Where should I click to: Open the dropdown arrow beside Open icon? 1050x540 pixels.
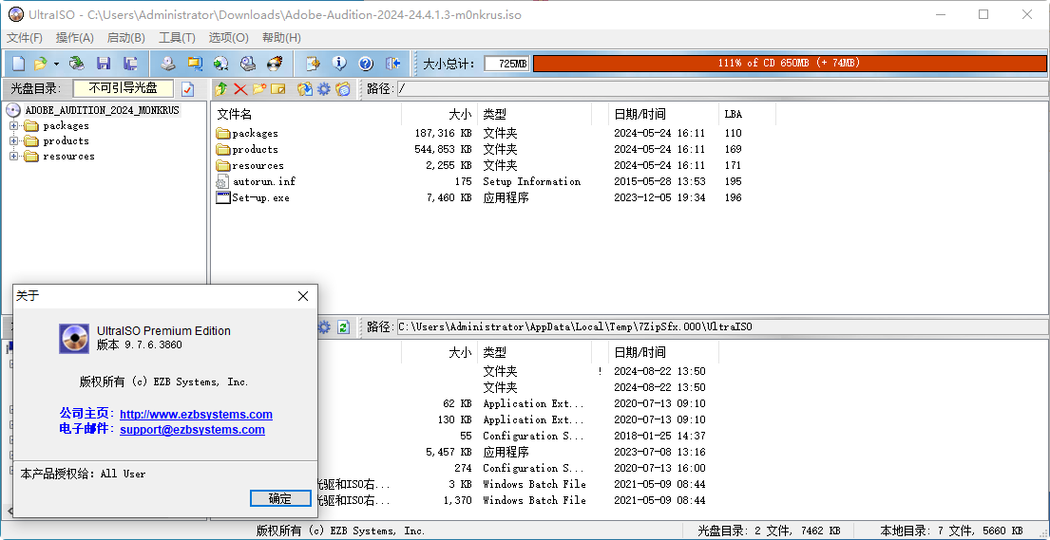pos(56,65)
